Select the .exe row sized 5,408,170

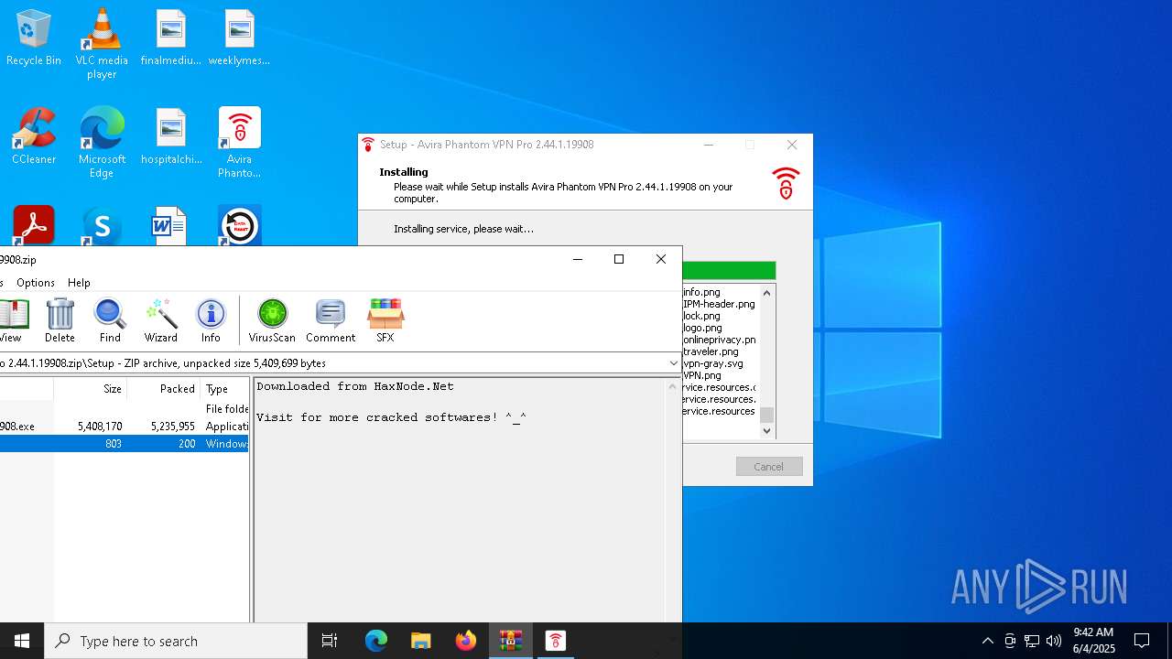125,427
